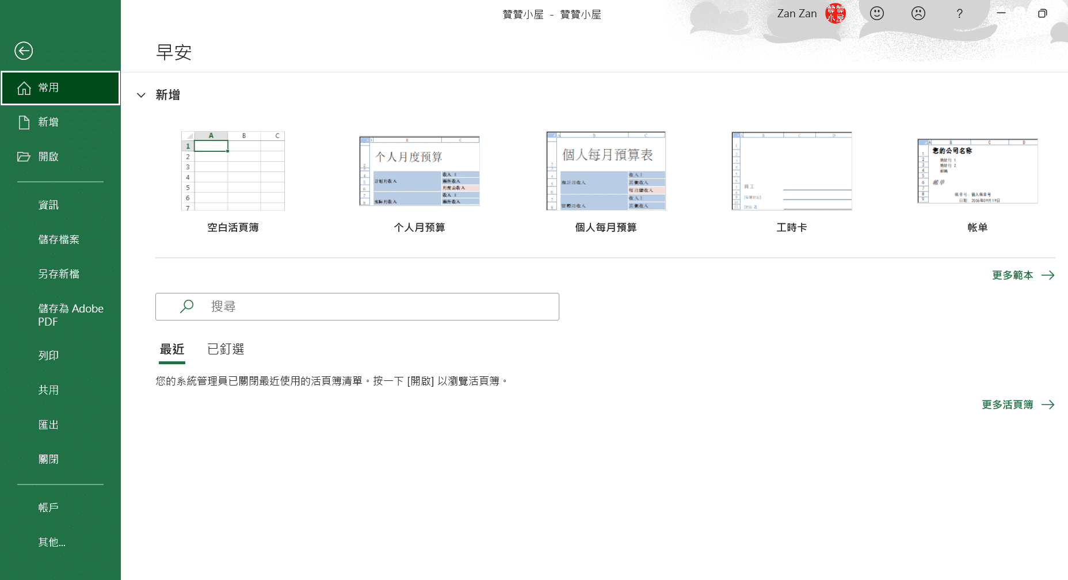This screenshot has width=1068, height=580.
Task: Click the smiley face feedback icon
Action: [x=877, y=13]
